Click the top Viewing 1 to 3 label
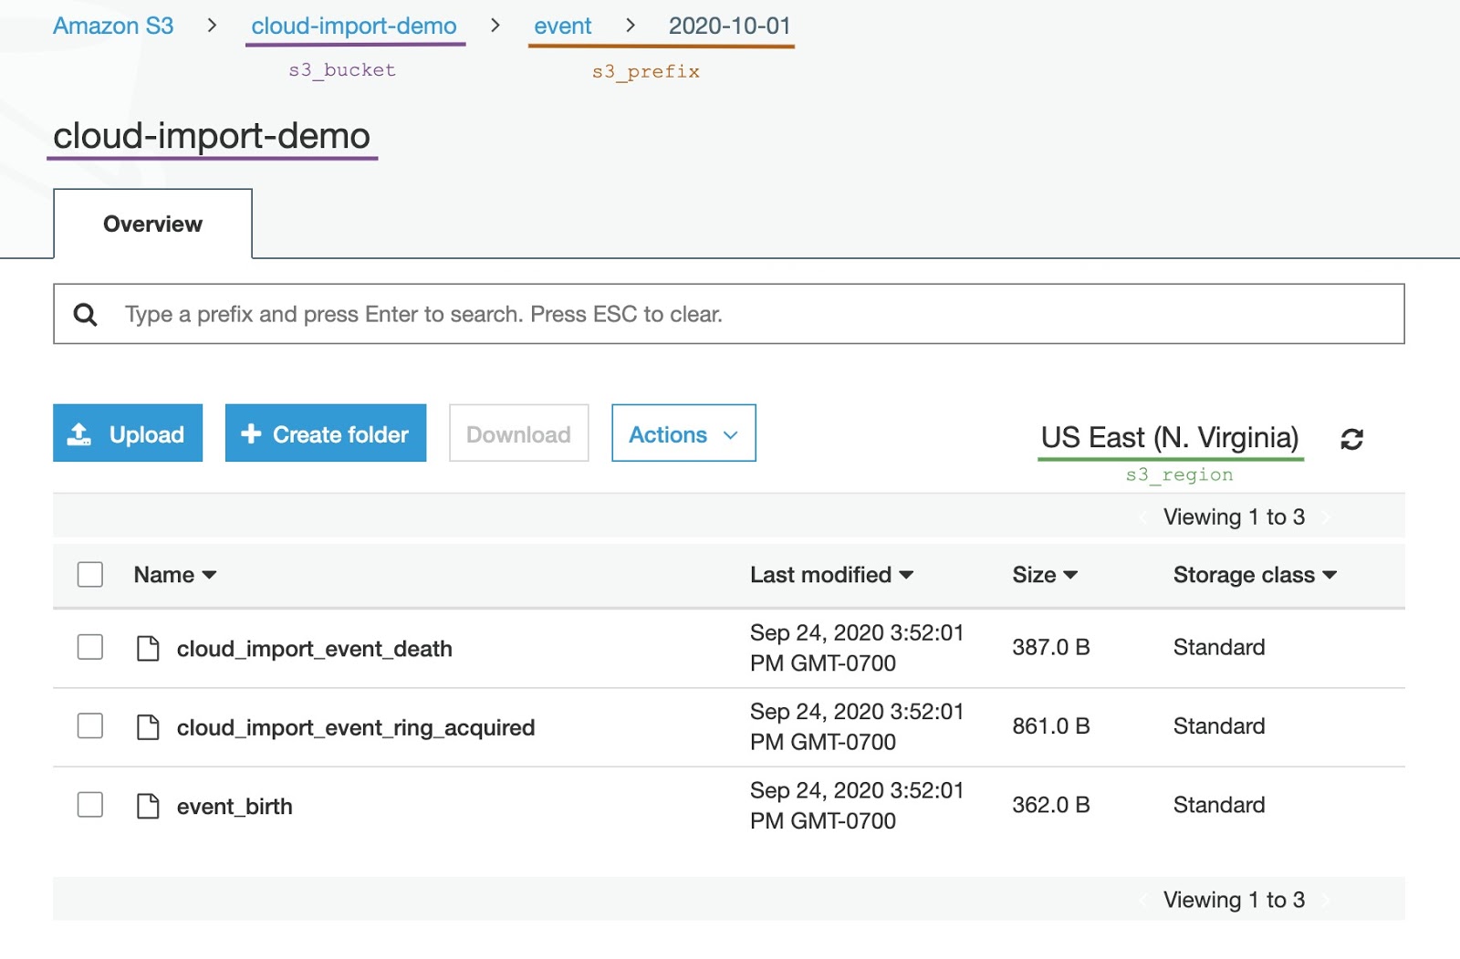Screen dimensions: 1460x959 tap(1234, 516)
